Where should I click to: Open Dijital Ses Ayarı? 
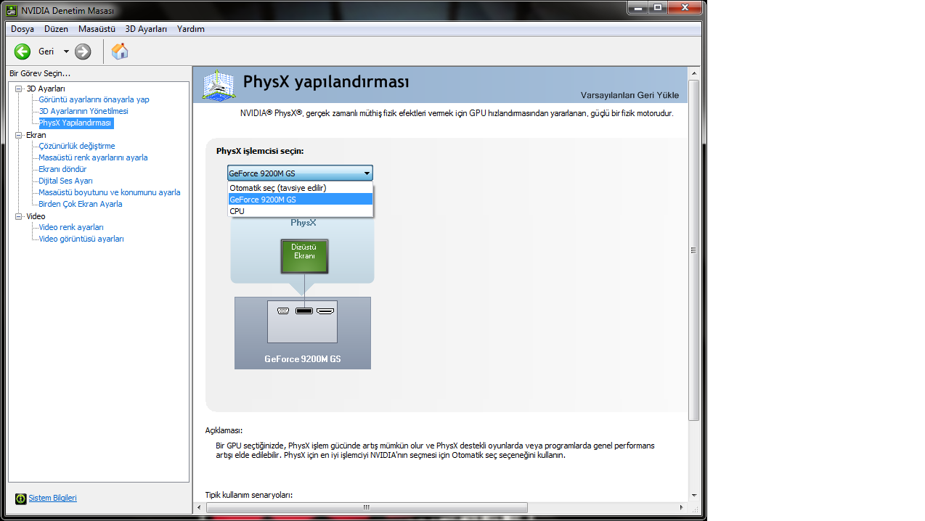65,181
